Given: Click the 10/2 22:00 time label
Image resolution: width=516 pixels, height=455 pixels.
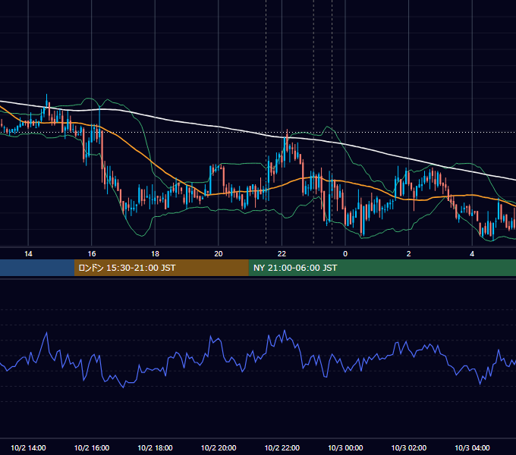Looking at the screenshot, I should point(282,447).
